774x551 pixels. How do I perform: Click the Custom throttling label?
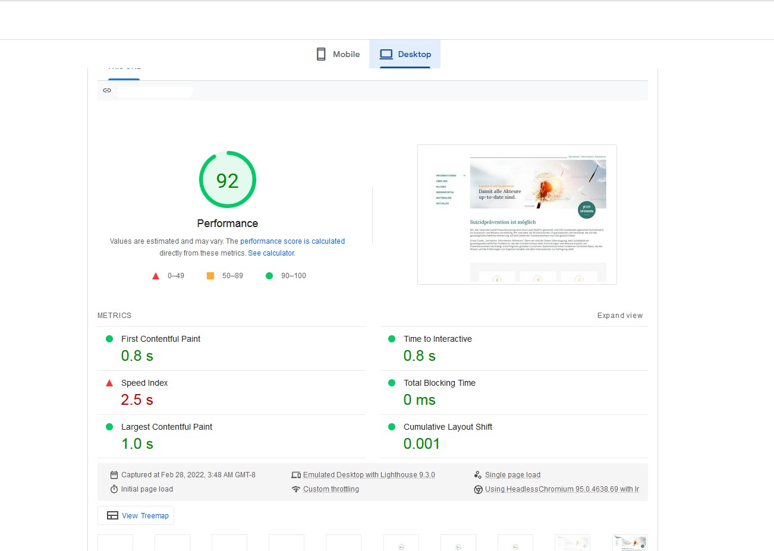331,489
